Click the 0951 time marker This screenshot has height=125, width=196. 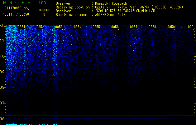pos(22,27)
